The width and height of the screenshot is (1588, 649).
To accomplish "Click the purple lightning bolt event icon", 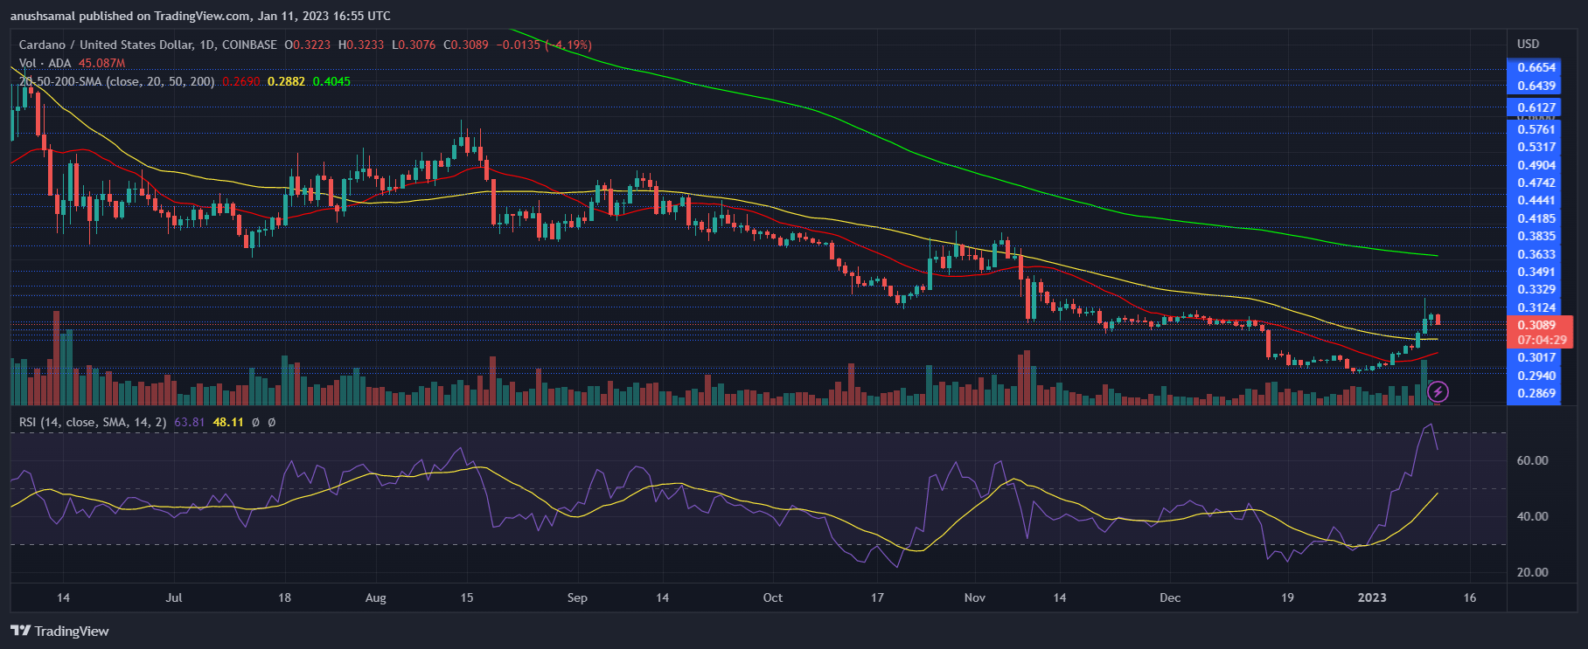I will click(x=1438, y=392).
